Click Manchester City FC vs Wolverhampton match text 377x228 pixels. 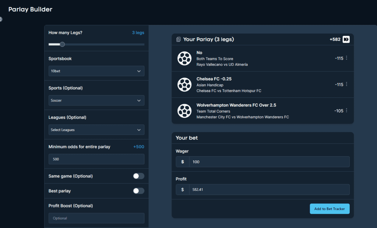tap(243, 117)
